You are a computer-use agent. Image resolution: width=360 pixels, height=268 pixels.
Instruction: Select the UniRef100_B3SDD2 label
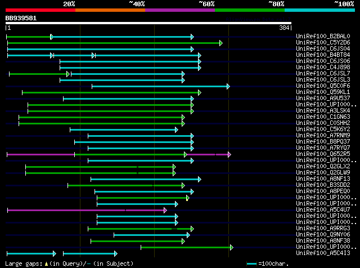323,185
